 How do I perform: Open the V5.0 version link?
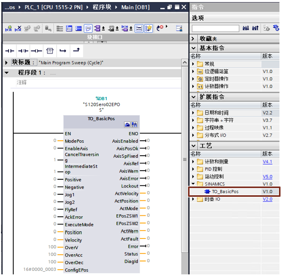coord(267,177)
